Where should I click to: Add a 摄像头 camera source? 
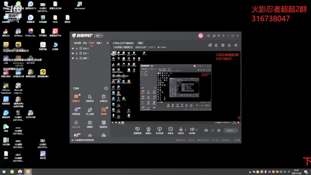[149, 131]
